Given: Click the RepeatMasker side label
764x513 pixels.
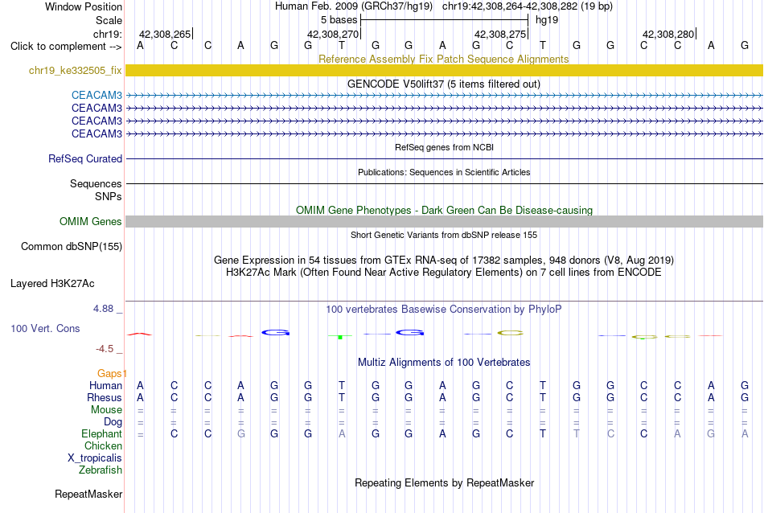Looking at the screenshot, I should [88, 495].
